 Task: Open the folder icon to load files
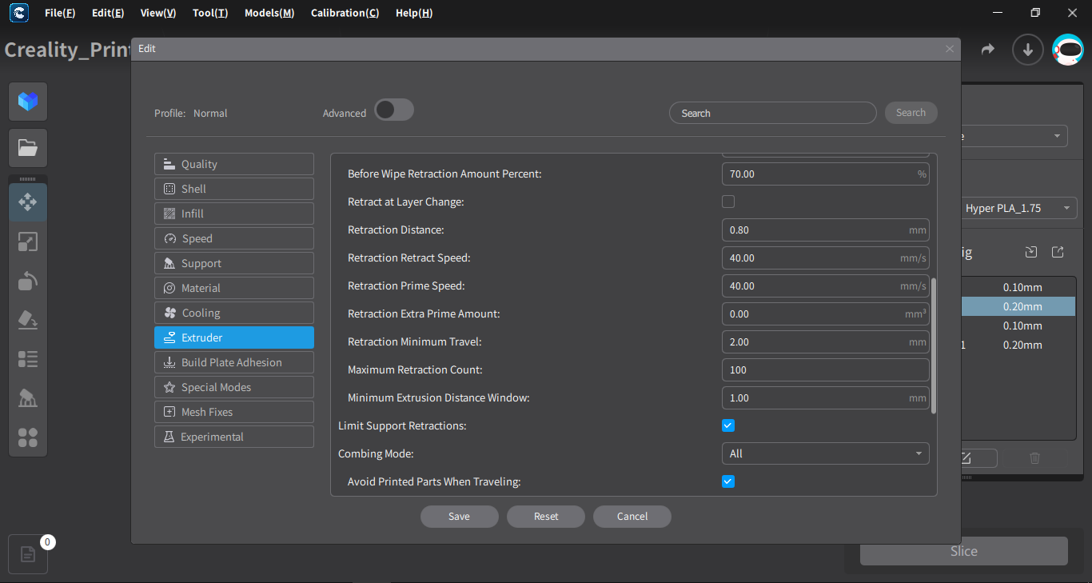pyautogui.click(x=28, y=148)
